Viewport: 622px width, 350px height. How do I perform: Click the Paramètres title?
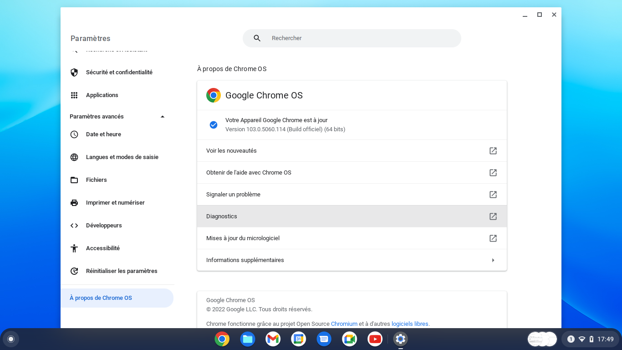click(91, 38)
